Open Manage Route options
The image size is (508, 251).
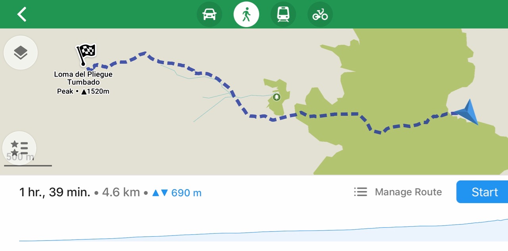coord(408,192)
